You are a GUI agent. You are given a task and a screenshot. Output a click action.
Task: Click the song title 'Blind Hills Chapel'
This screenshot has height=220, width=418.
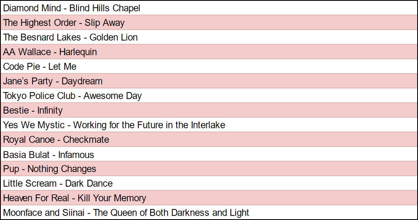point(105,8)
